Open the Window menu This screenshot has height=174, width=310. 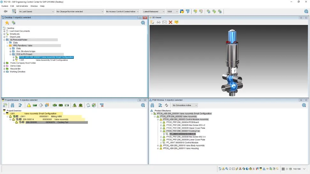(x=34, y=6)
